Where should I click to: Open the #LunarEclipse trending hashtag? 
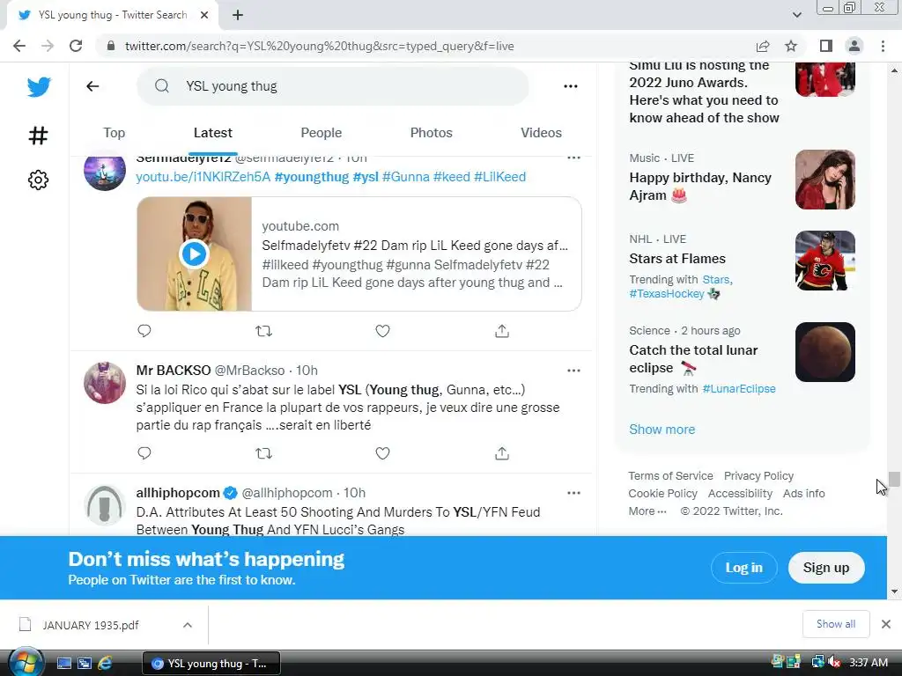coord(739,388)
